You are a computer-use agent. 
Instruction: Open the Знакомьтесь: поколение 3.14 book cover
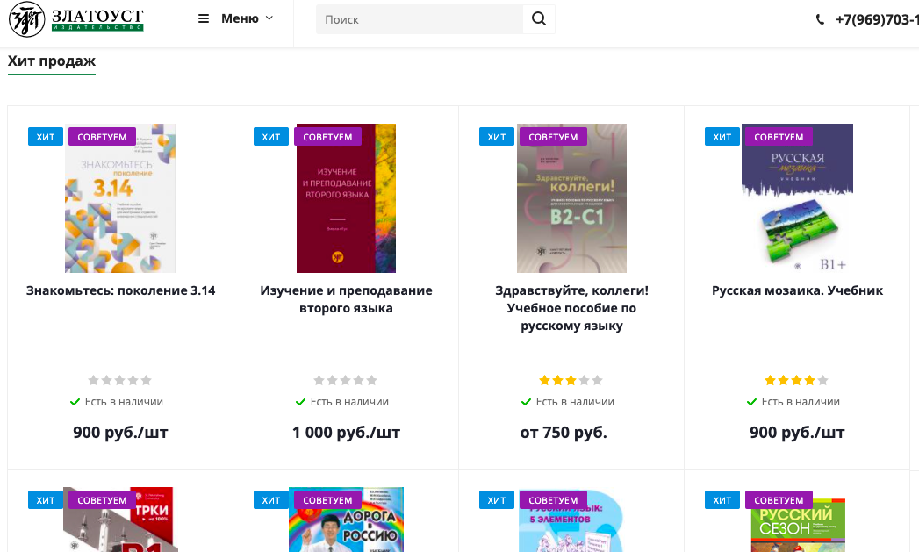[x=120, y=198]
